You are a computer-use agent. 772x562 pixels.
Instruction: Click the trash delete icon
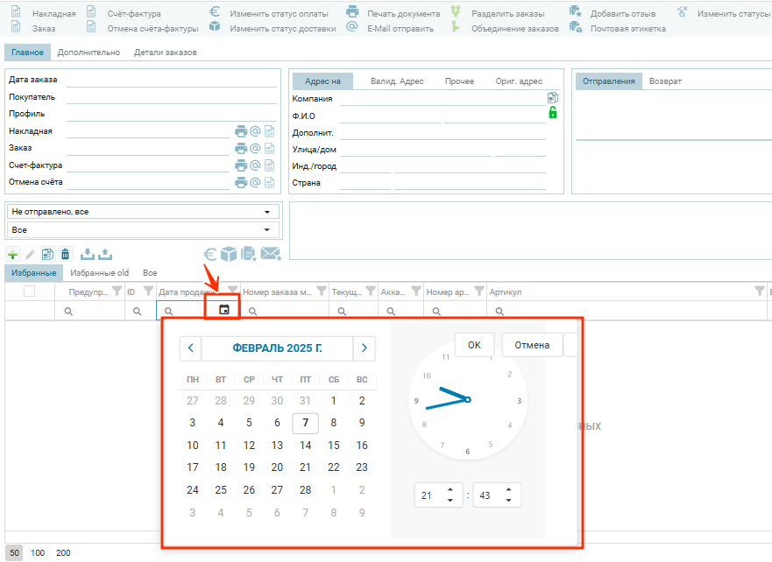tap(65, 254)
